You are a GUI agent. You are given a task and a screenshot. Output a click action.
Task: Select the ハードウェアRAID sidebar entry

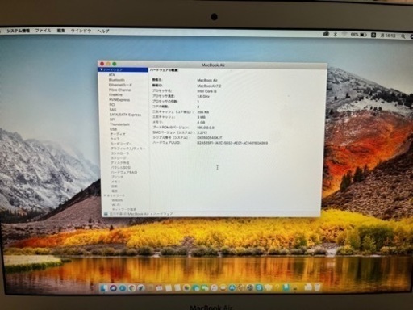pos(124,172)
